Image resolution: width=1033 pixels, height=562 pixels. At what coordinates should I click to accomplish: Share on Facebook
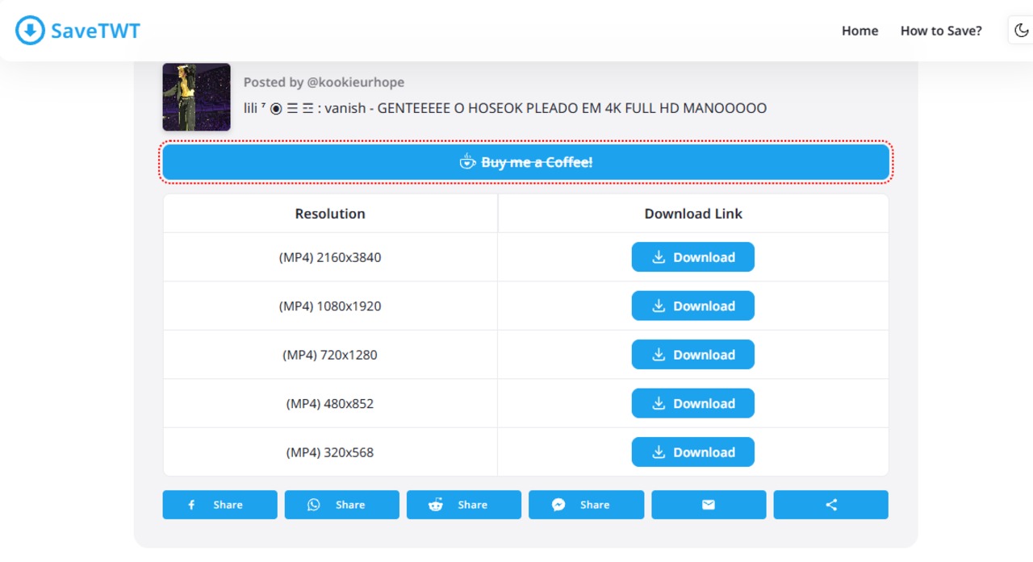[220, 505]
